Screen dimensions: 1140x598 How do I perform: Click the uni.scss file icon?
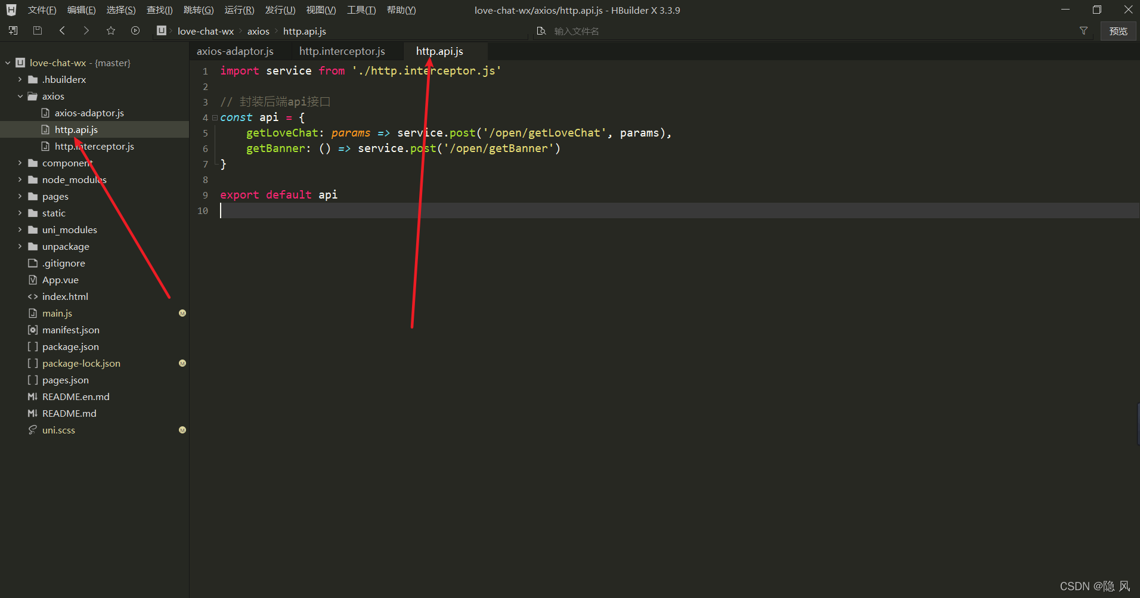pos(33,430)
